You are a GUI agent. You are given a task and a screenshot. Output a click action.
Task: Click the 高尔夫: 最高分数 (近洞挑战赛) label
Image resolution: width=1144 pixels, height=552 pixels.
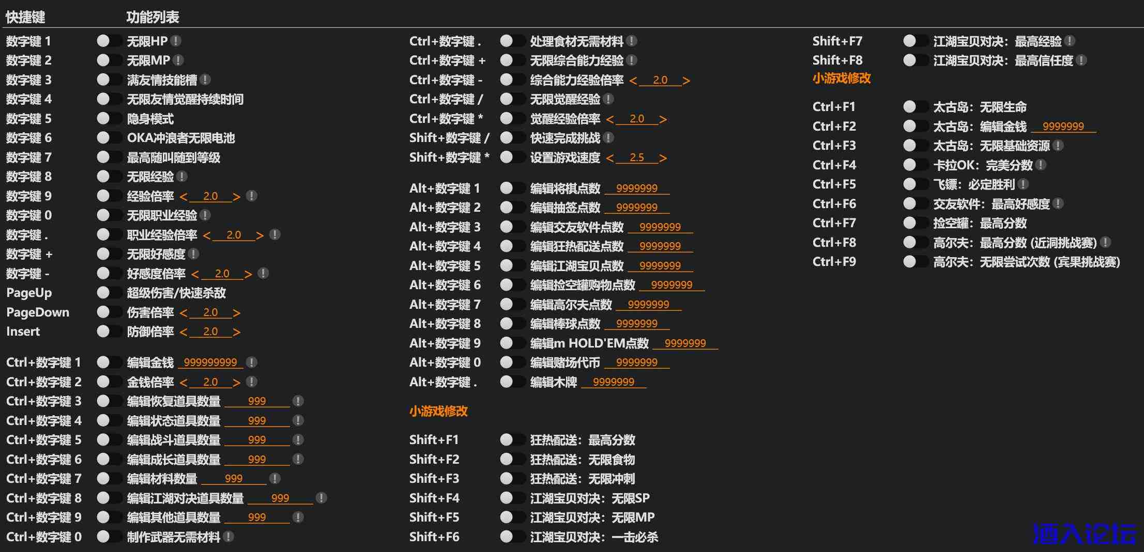point(1015,243)
